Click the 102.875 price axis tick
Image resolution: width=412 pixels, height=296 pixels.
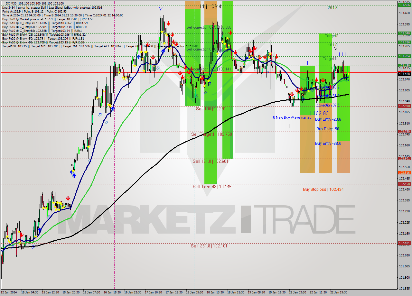pos(404,112)
